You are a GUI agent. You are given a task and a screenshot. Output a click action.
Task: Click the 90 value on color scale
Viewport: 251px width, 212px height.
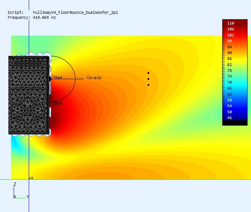(230, 53)
